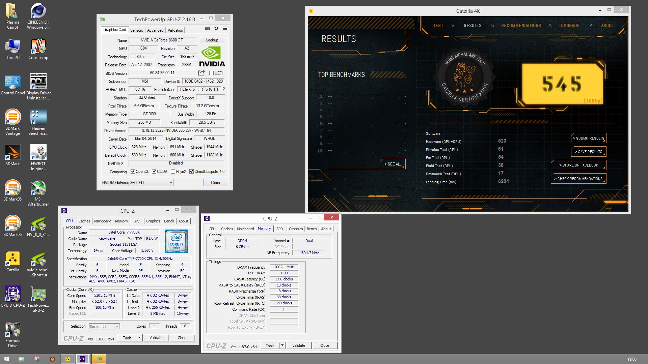Open nvidiaInspector shortcut on desktop

coord(38,264)
